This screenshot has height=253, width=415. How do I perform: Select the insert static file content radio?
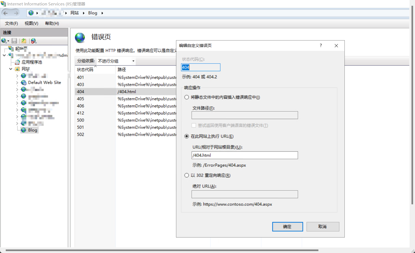click(187, 97)
